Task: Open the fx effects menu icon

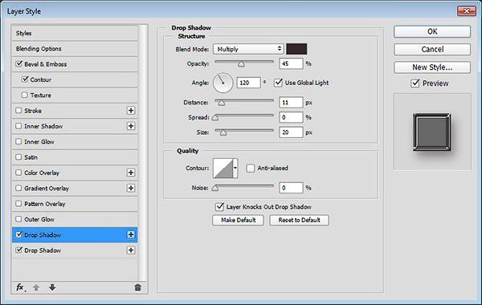Action: [x=21, y=287]
